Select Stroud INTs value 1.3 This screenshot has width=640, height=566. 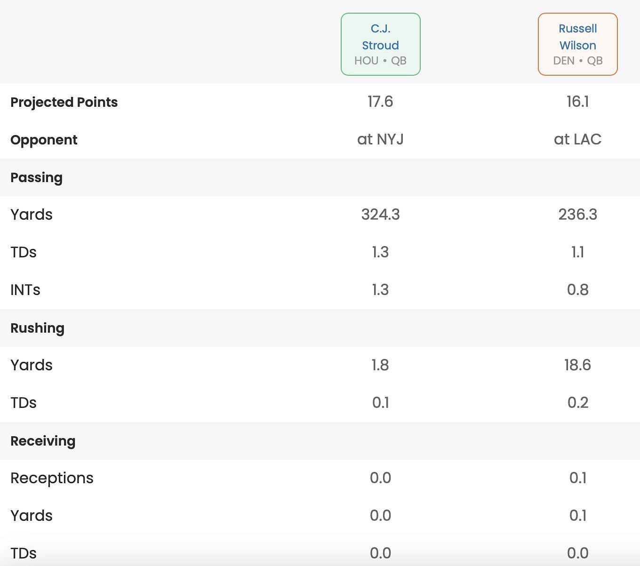pyautogui.click(x=380, y=290)
